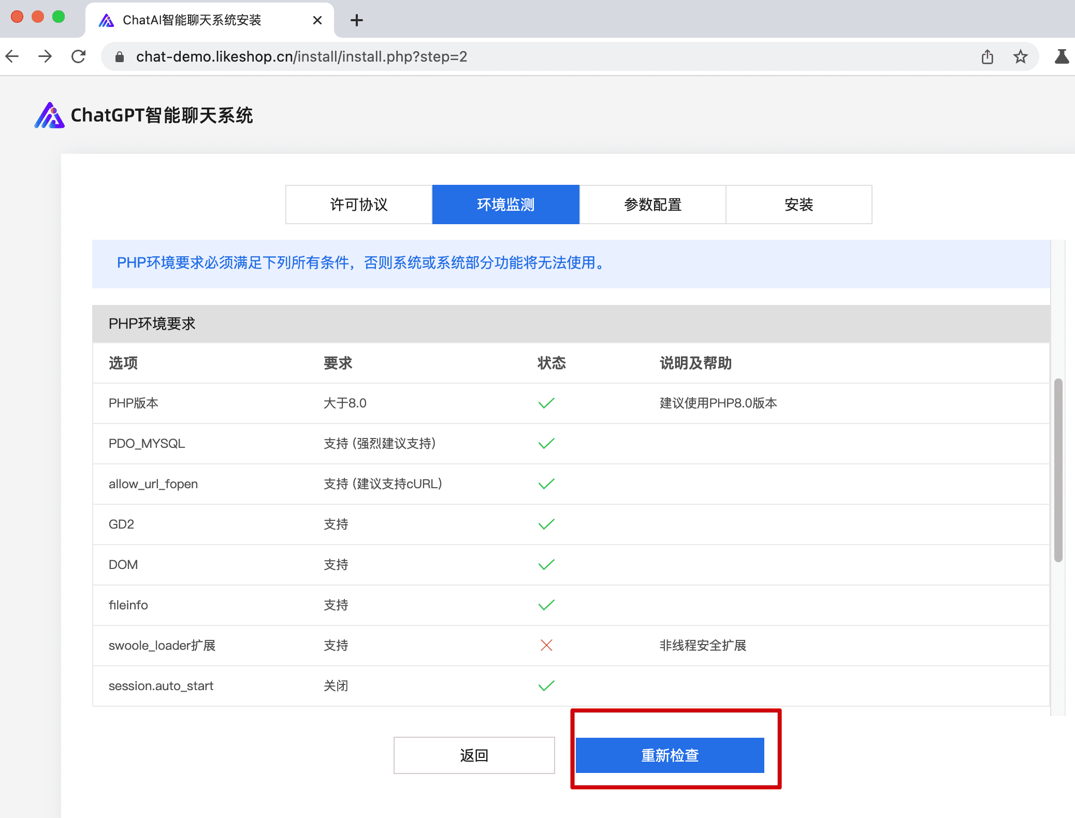Image resolution: width=1075 pixels, height=818 pixels.
Task: Click the 支持 cell in the GD2 row
Action: click(x=336, y=524)
